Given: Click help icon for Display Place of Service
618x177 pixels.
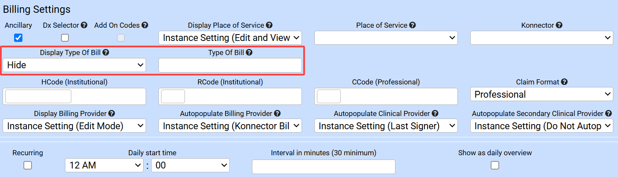Looking at the screenshot, I should [269, 26].
